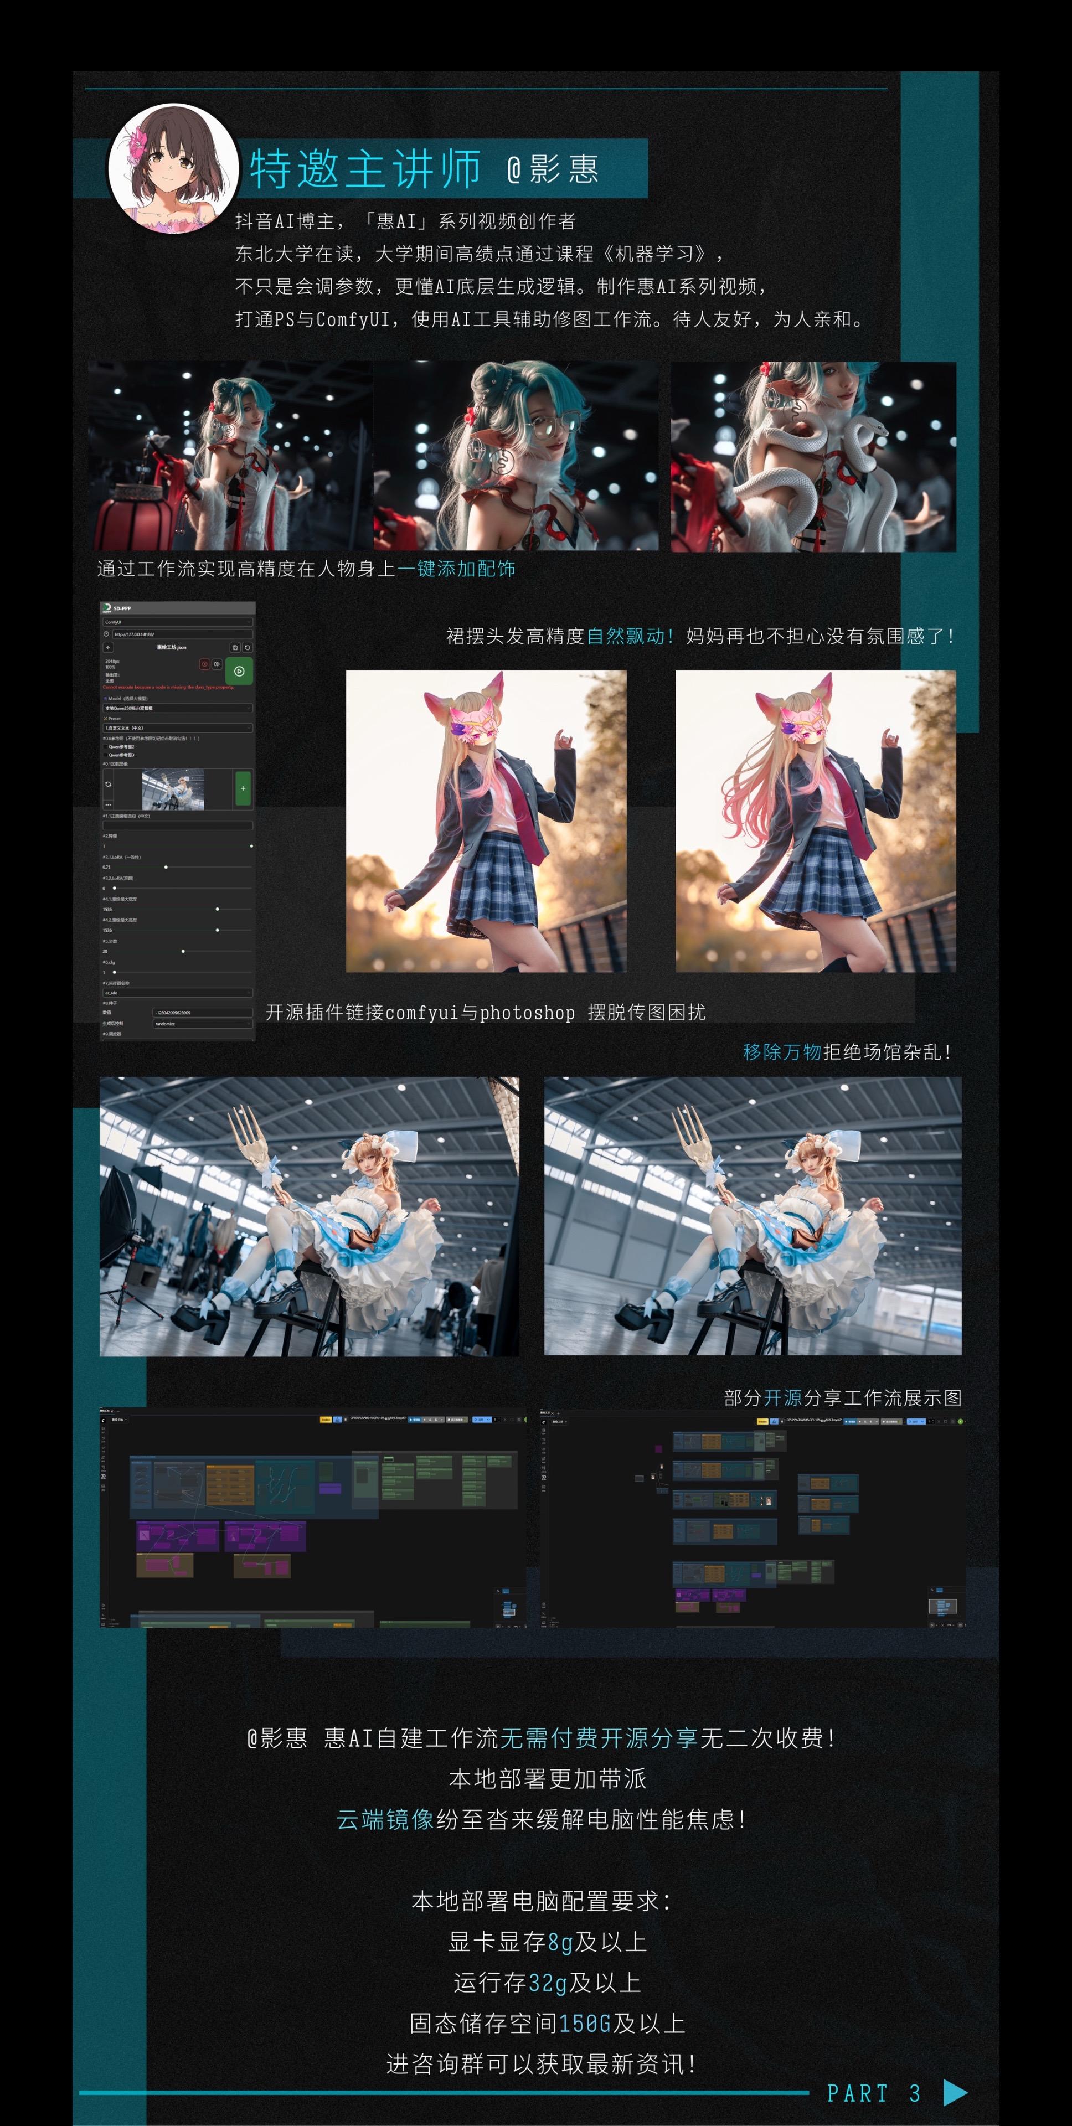Screen dimensions: 1072x2126
Task: Open the randomize seed control dropdown
Action: [x=202, y=1023]
